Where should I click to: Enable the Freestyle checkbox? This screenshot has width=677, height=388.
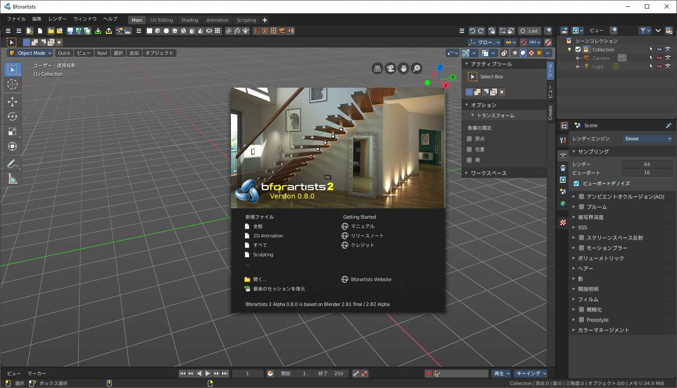pyautogui.click(x=581, y=320)
